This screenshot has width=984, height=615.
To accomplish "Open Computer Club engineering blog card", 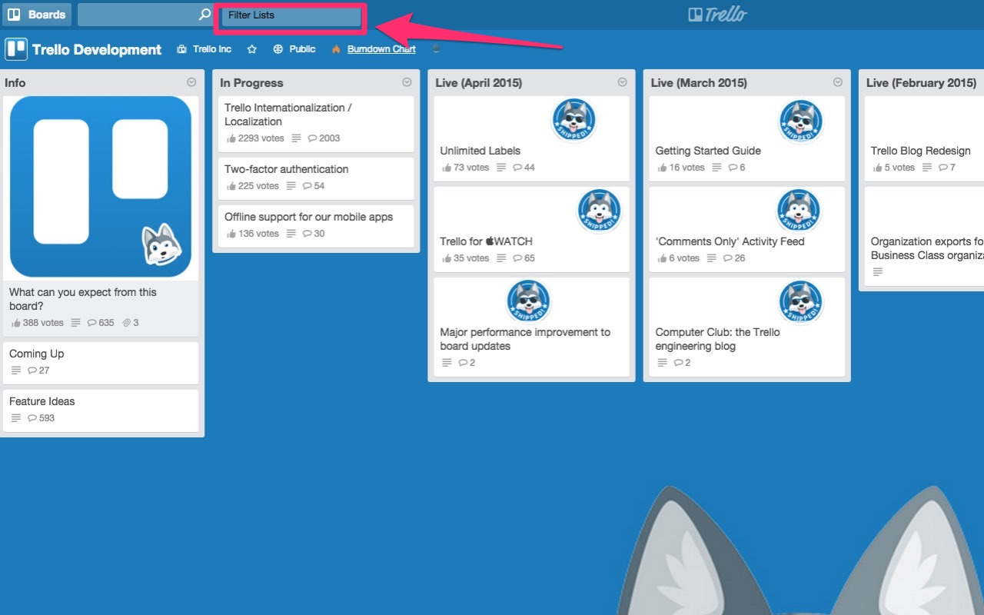I will (746, 327).
